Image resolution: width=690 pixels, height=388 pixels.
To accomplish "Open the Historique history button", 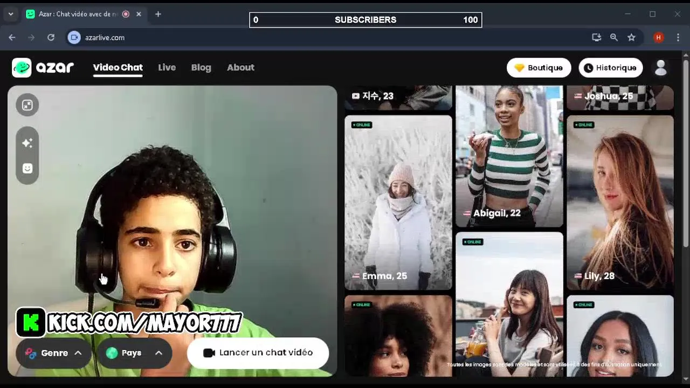I will 611,68.
